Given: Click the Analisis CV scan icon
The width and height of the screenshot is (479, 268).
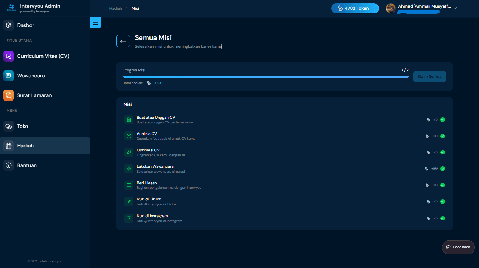Looking at the screenshot, I should coord(129,136).
